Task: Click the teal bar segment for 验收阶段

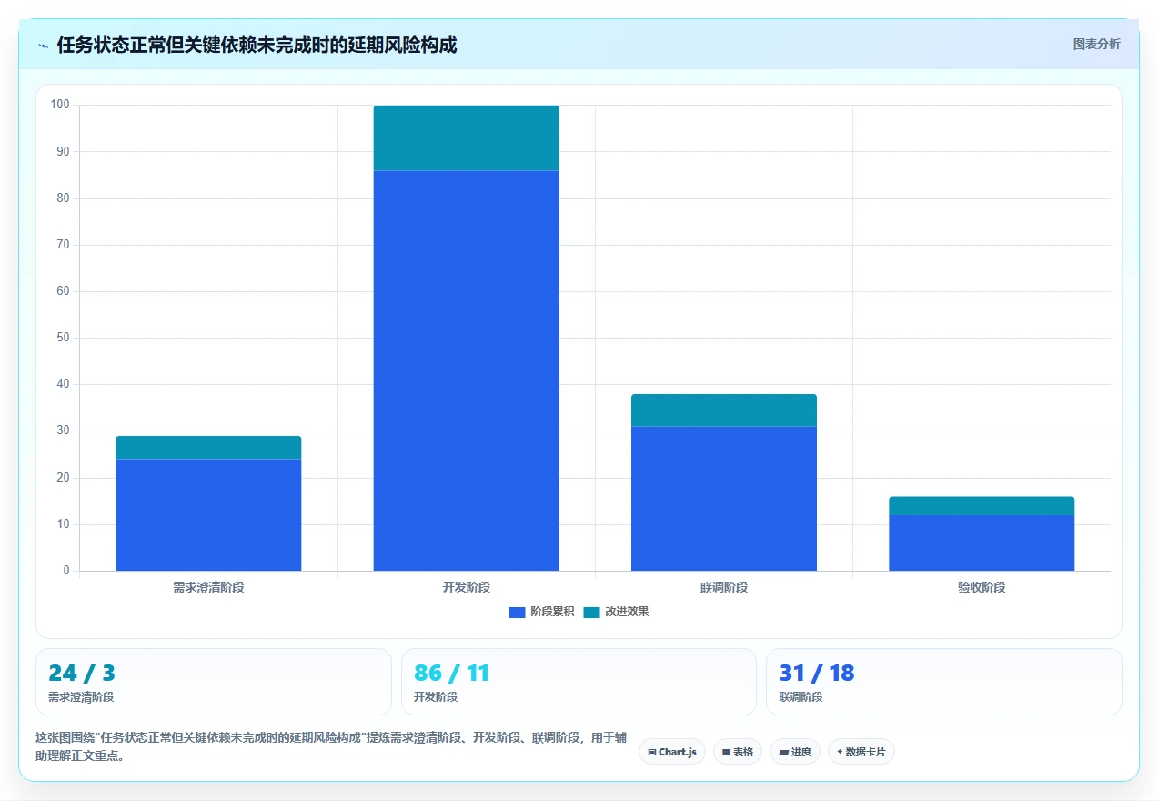Action: 982,506
